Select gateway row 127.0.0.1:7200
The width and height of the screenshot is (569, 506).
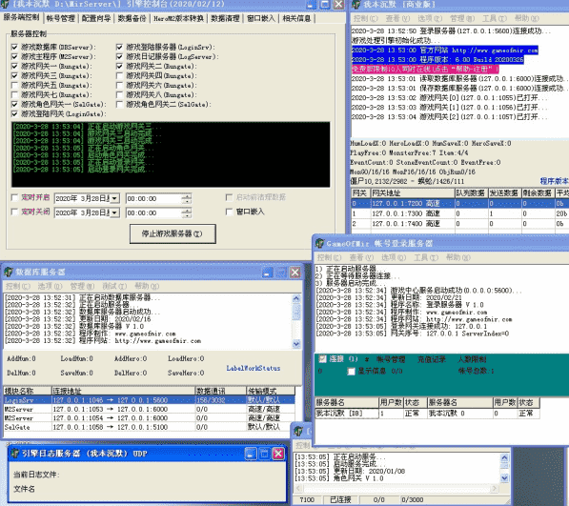pyautogui.click(x=459, y=204)
